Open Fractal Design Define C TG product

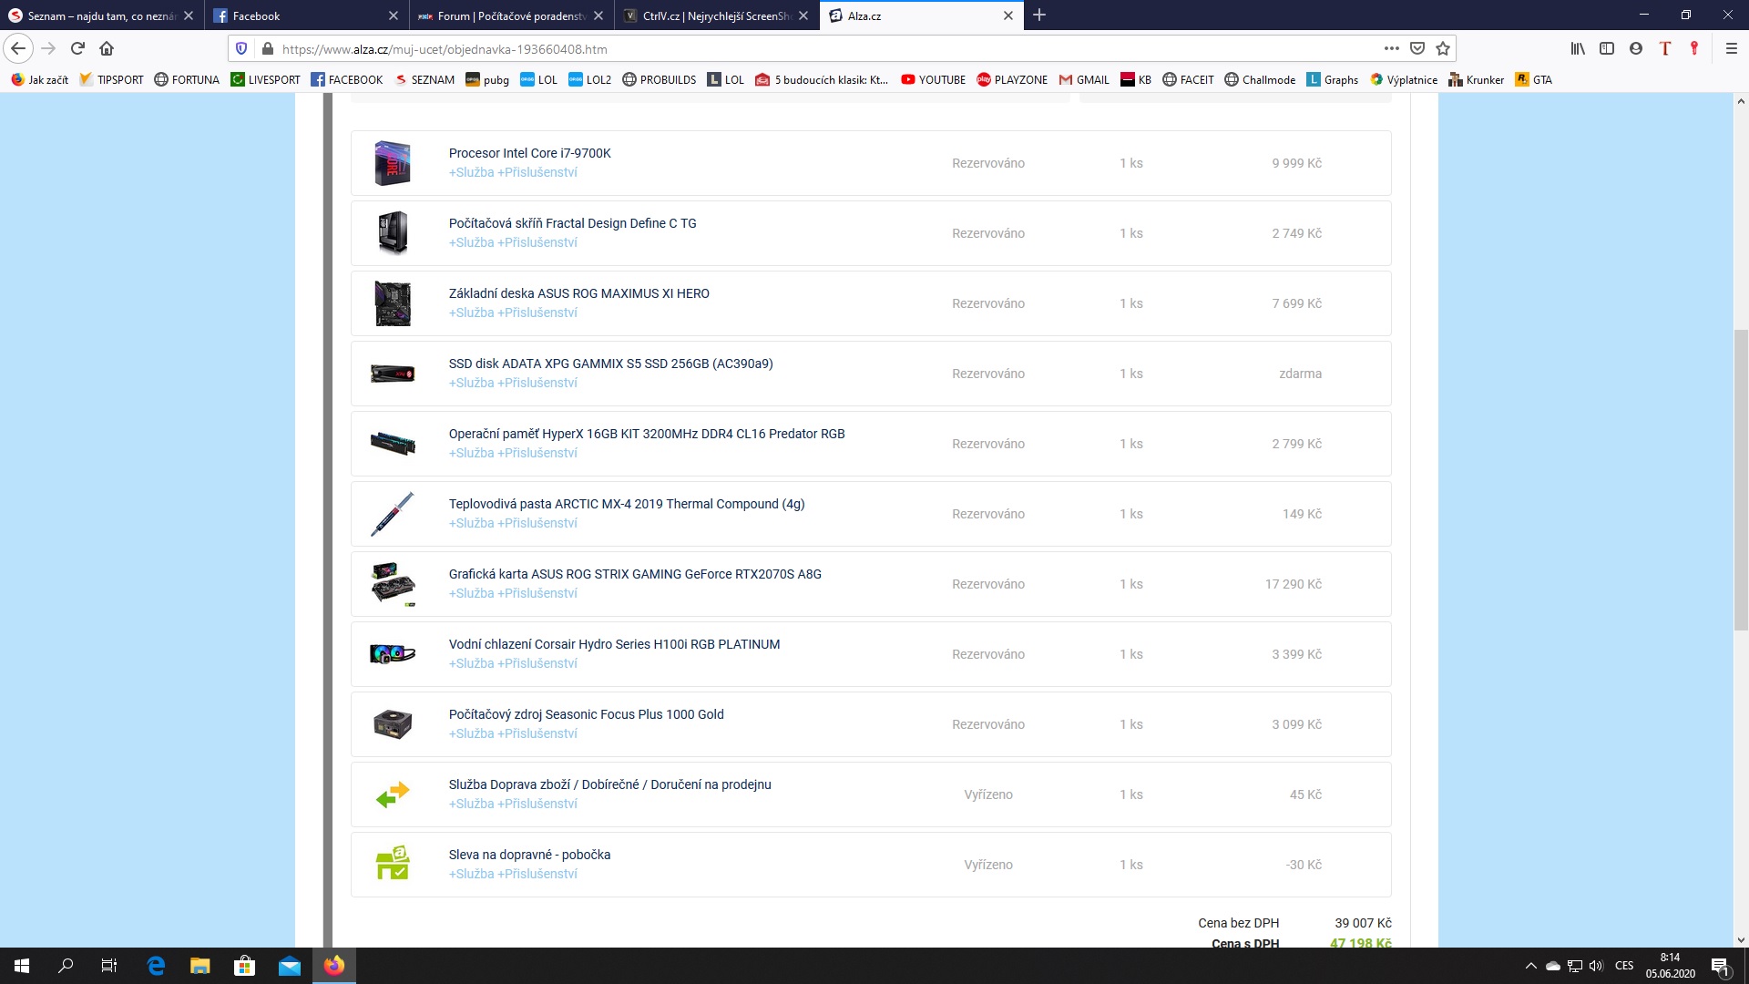pos(572,223)
